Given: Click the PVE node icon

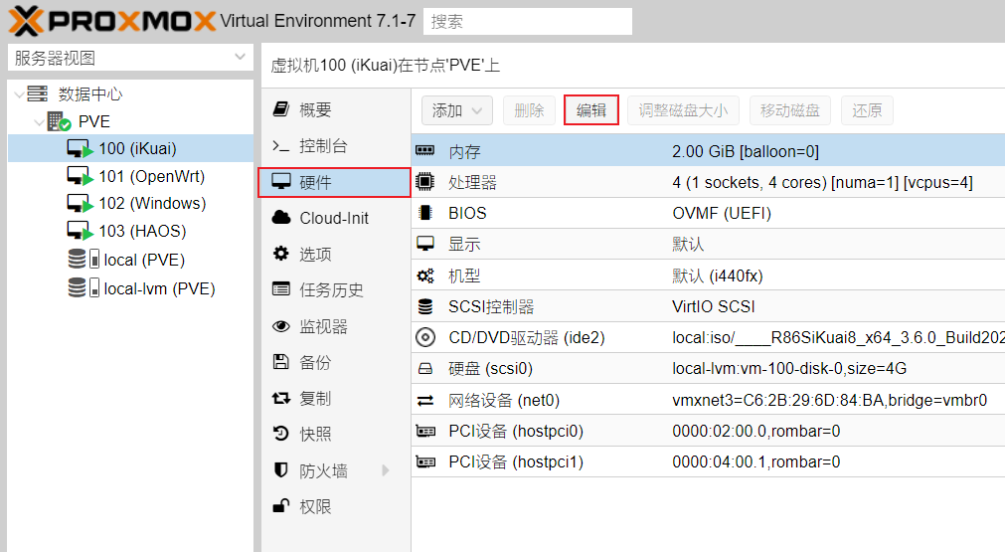Looking at the screenshot, I should click(x=59, y=121).
